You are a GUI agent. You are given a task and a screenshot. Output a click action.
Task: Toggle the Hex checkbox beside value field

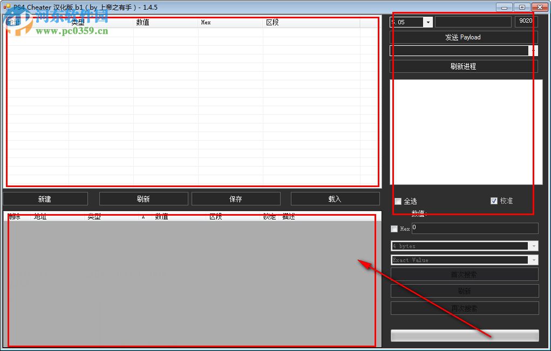(394, 229)
